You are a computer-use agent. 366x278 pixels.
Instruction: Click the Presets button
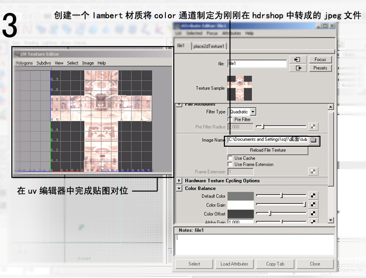coord(320,68)
